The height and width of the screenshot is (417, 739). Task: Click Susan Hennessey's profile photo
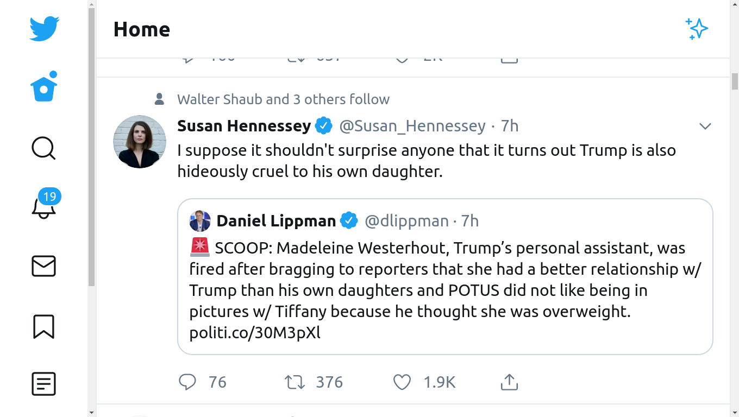point(140,142)
